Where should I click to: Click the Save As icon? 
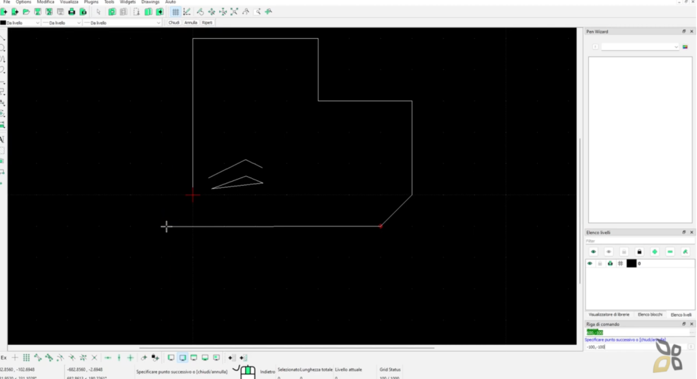tap(49, 12)
